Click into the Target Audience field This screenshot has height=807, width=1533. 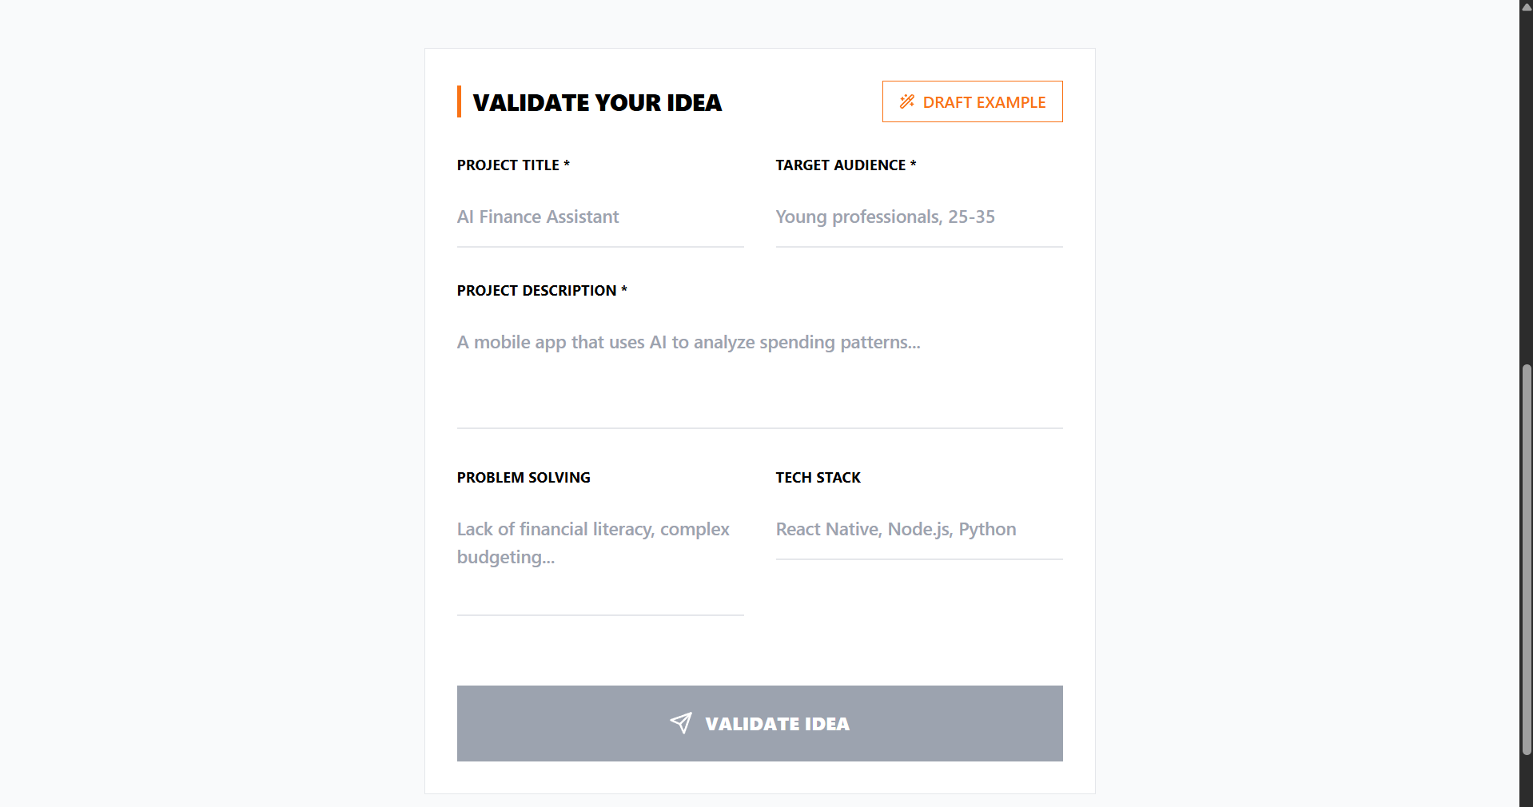click(918, 217)
